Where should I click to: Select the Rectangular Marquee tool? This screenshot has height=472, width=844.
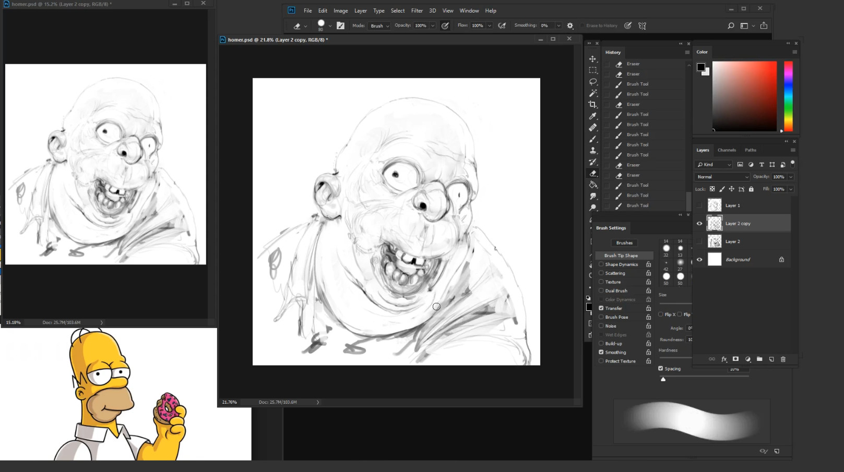click(592, 70)
